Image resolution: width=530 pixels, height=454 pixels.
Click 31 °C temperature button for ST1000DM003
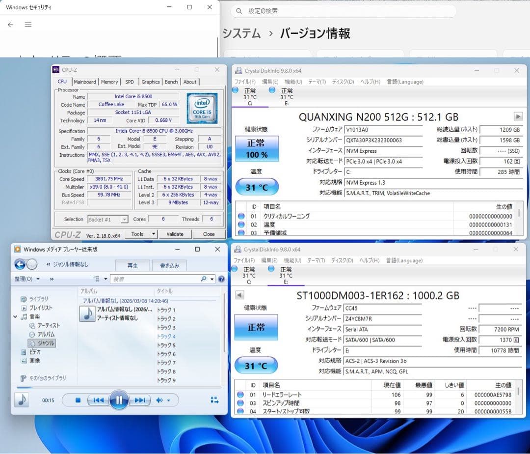[256, 366]
